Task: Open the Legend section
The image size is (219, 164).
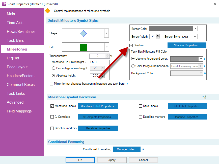Action: coord(13,58)
